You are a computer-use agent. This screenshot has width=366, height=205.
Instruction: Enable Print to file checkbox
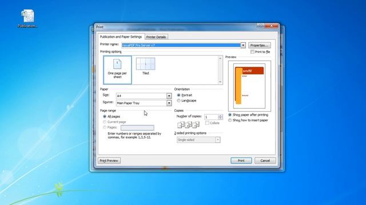click(x=252, y=52)
